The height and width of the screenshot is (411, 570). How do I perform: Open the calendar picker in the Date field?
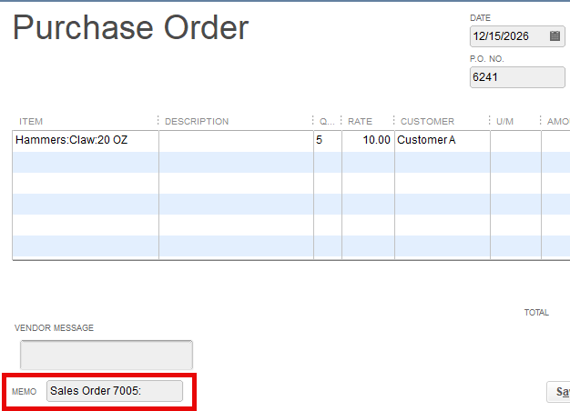[x=555, y=36]
